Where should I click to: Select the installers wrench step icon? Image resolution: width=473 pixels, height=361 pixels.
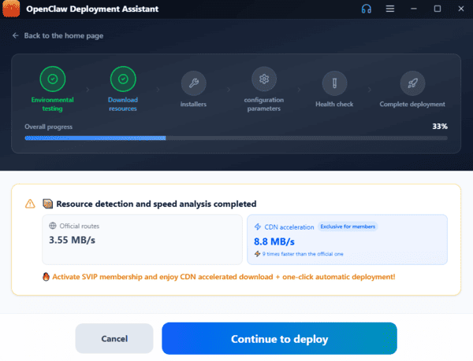pos(192,82)
